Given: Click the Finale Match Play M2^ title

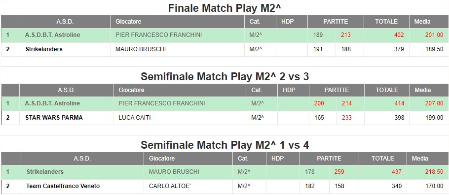Looking at the screenshot, I should coord(224,8).
